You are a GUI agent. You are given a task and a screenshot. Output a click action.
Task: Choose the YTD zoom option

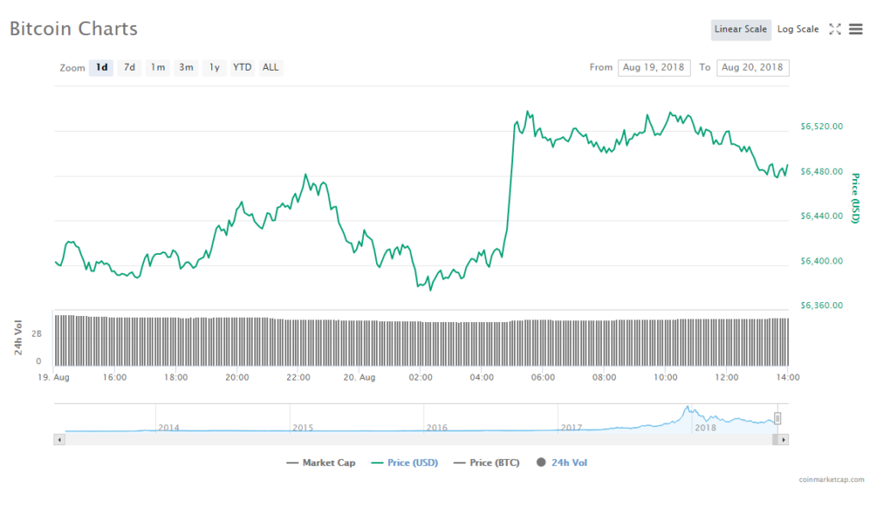pyautogui.click(x=242, y=67)
